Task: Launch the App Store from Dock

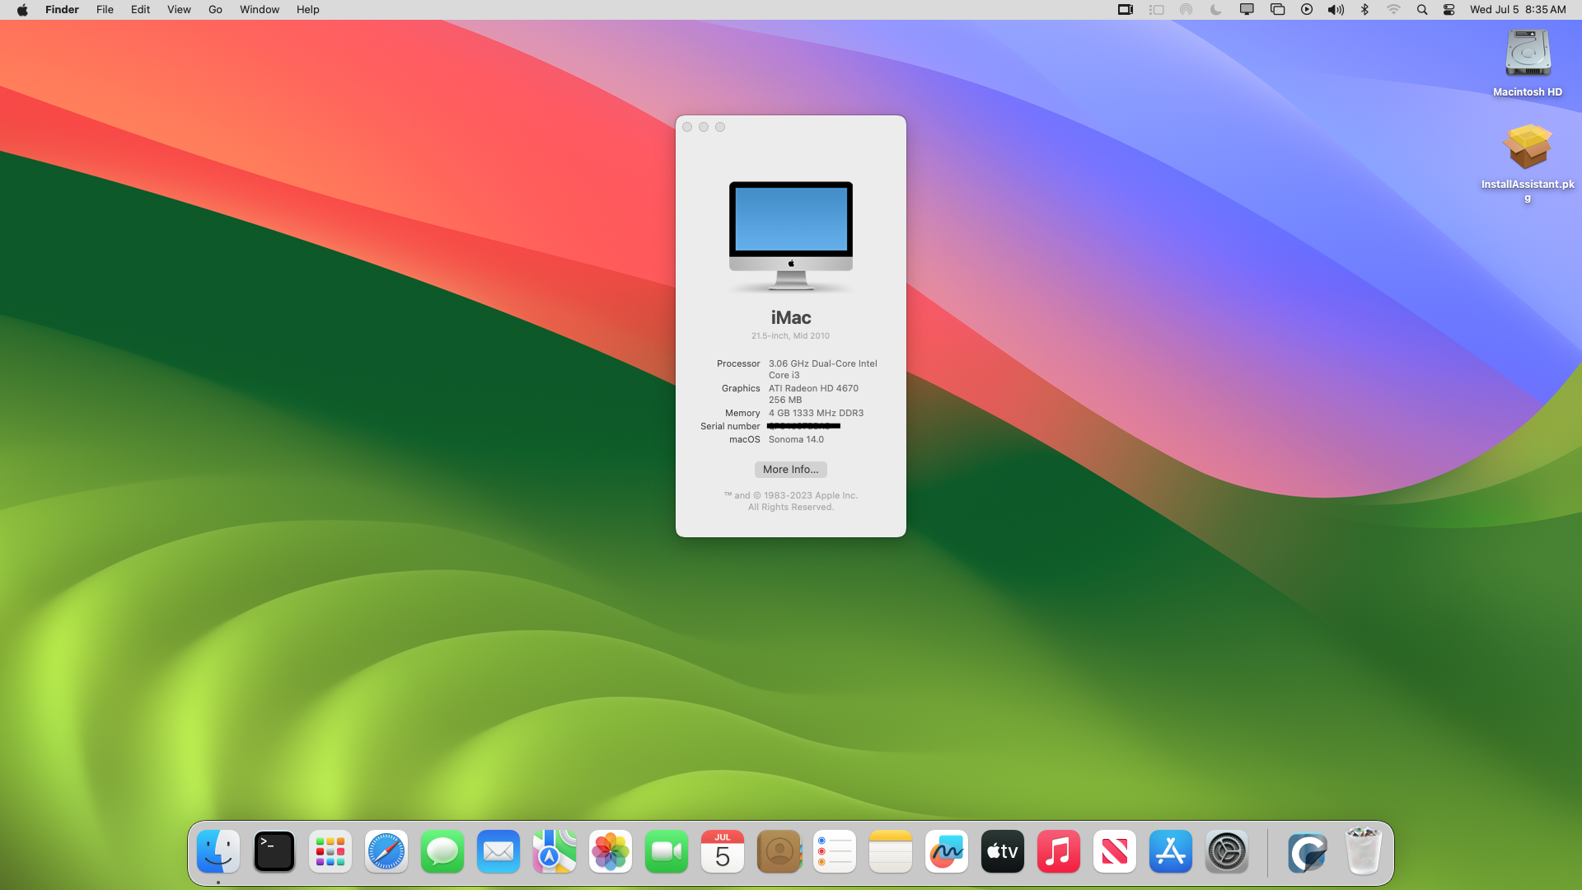Action: tap(1171, 851)
